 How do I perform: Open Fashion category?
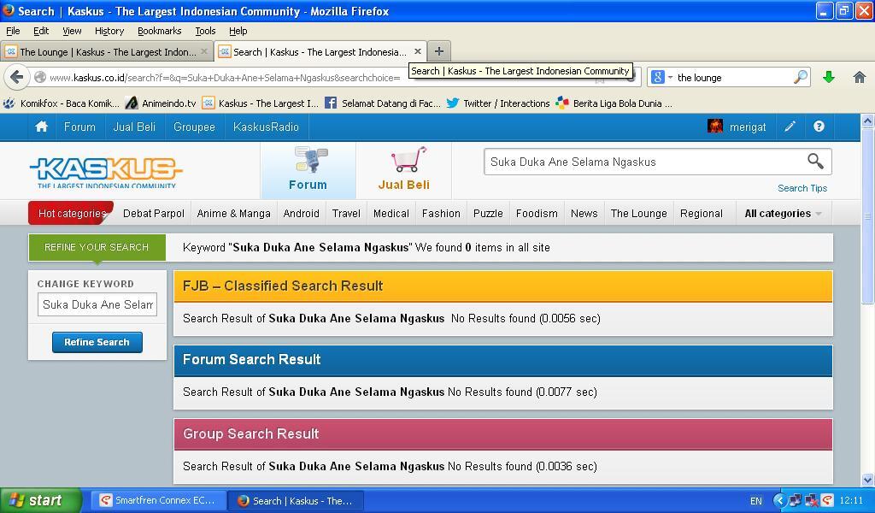tap(441, 213)
